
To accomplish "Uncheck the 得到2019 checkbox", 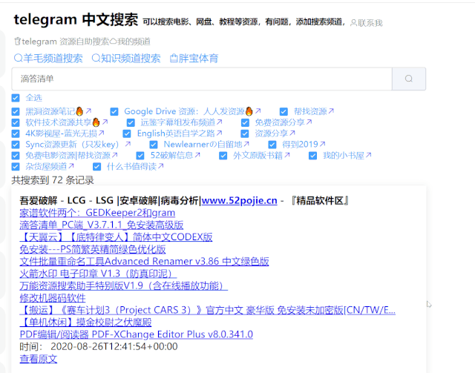I will click(272, 145).
